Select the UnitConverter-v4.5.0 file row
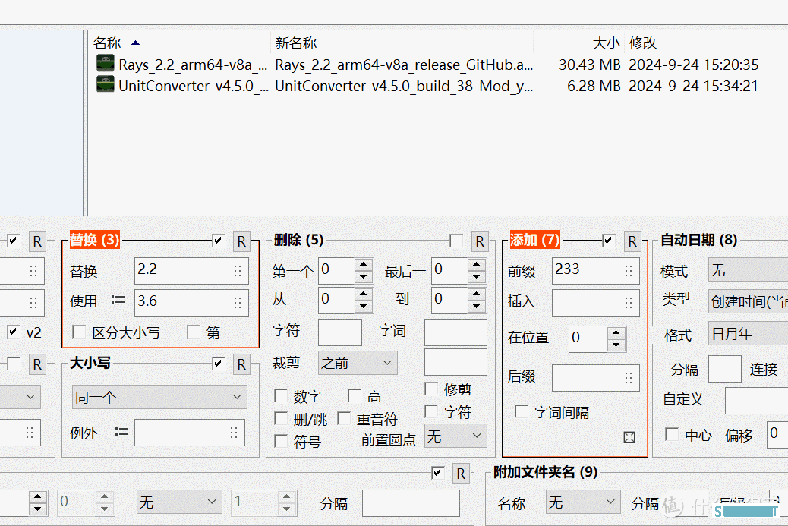 point(427,86)
